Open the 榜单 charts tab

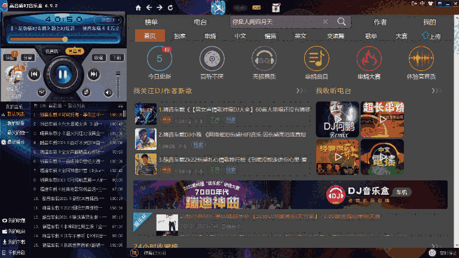[x=151, y=22]
